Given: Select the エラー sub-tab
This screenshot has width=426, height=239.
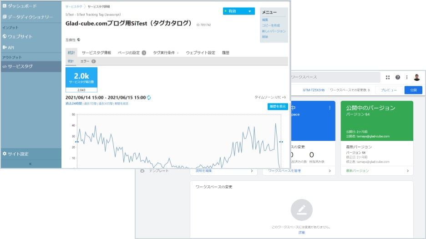Looking at the screenshot, I should [x=88, y=61].
